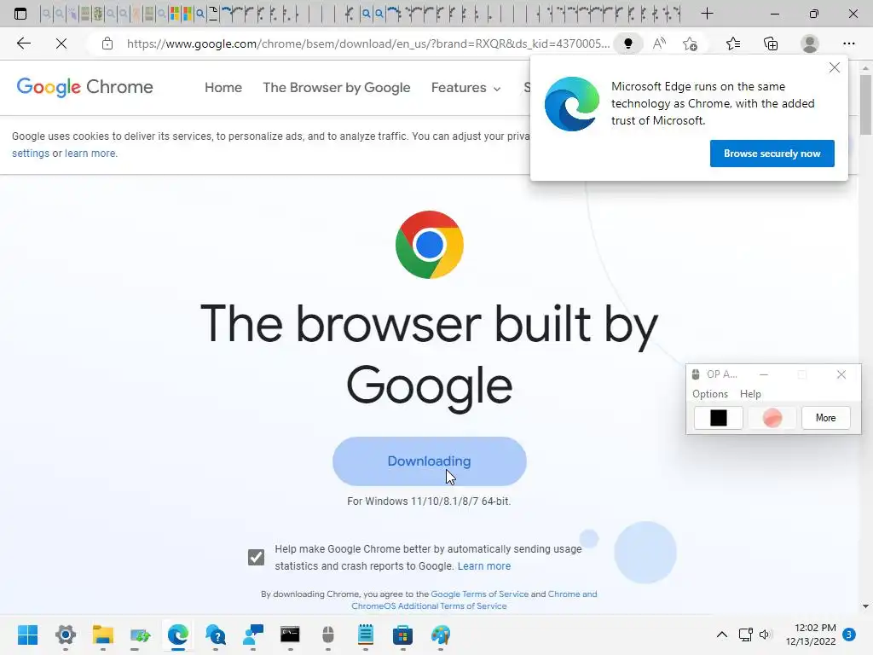Open the Google Chrome logo link
Screen dimensions: 873x655
pos(84,87)
